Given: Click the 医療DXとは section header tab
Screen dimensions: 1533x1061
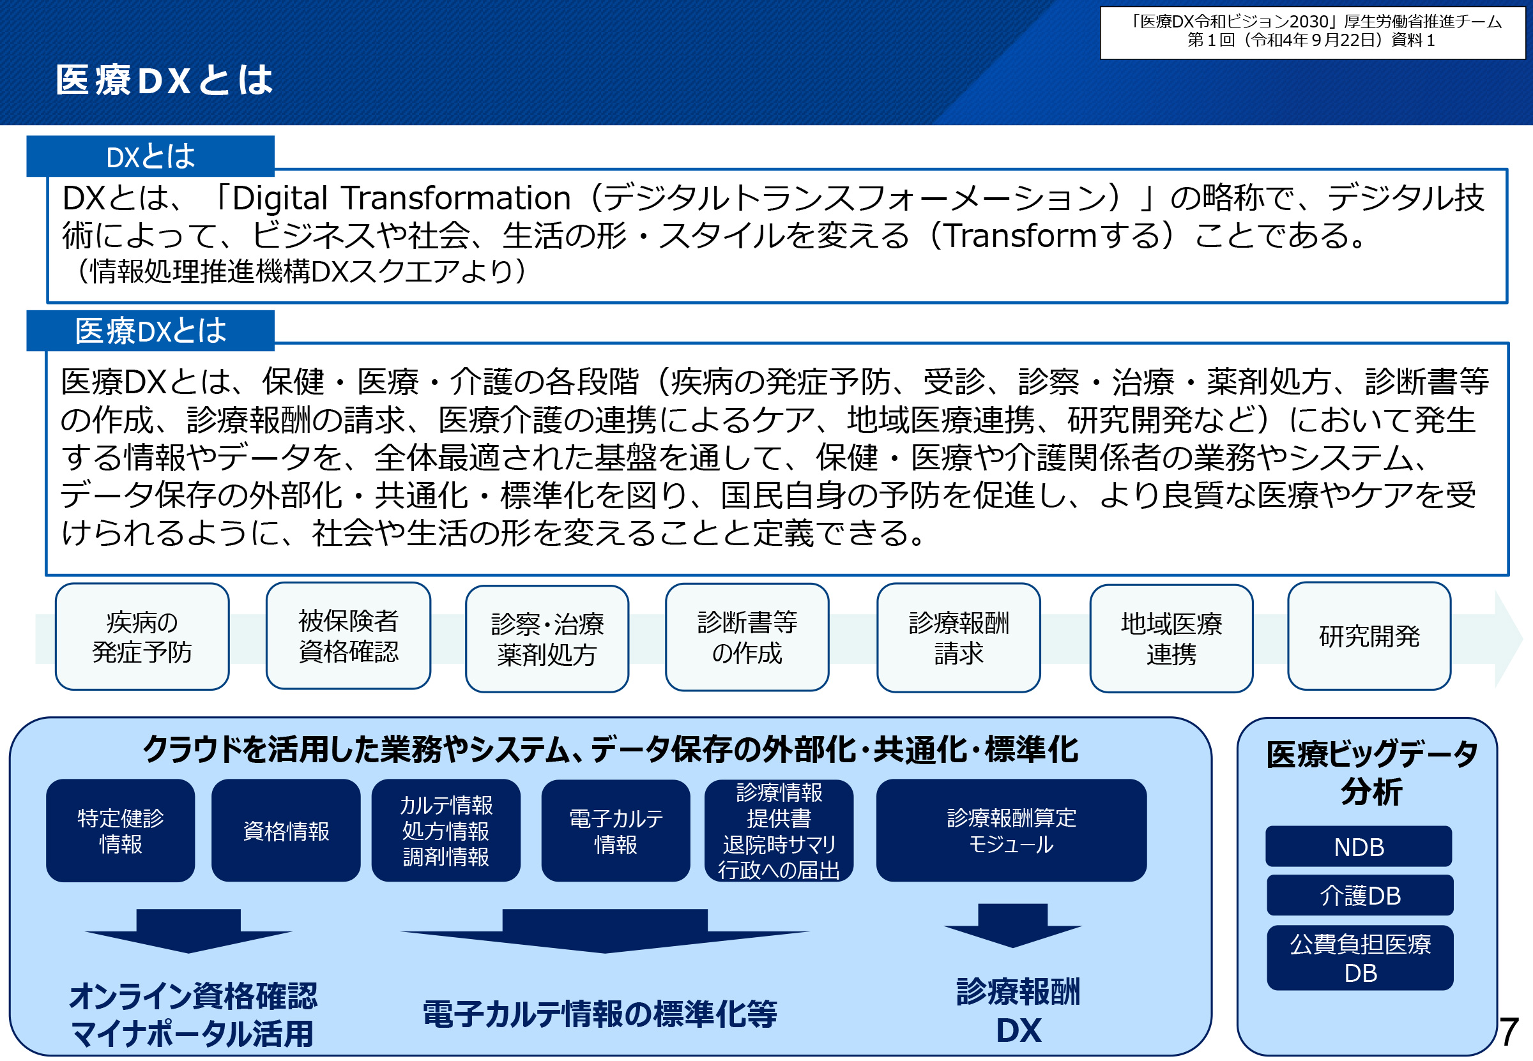Looking at the screenshot, I should tap(150, 331).
